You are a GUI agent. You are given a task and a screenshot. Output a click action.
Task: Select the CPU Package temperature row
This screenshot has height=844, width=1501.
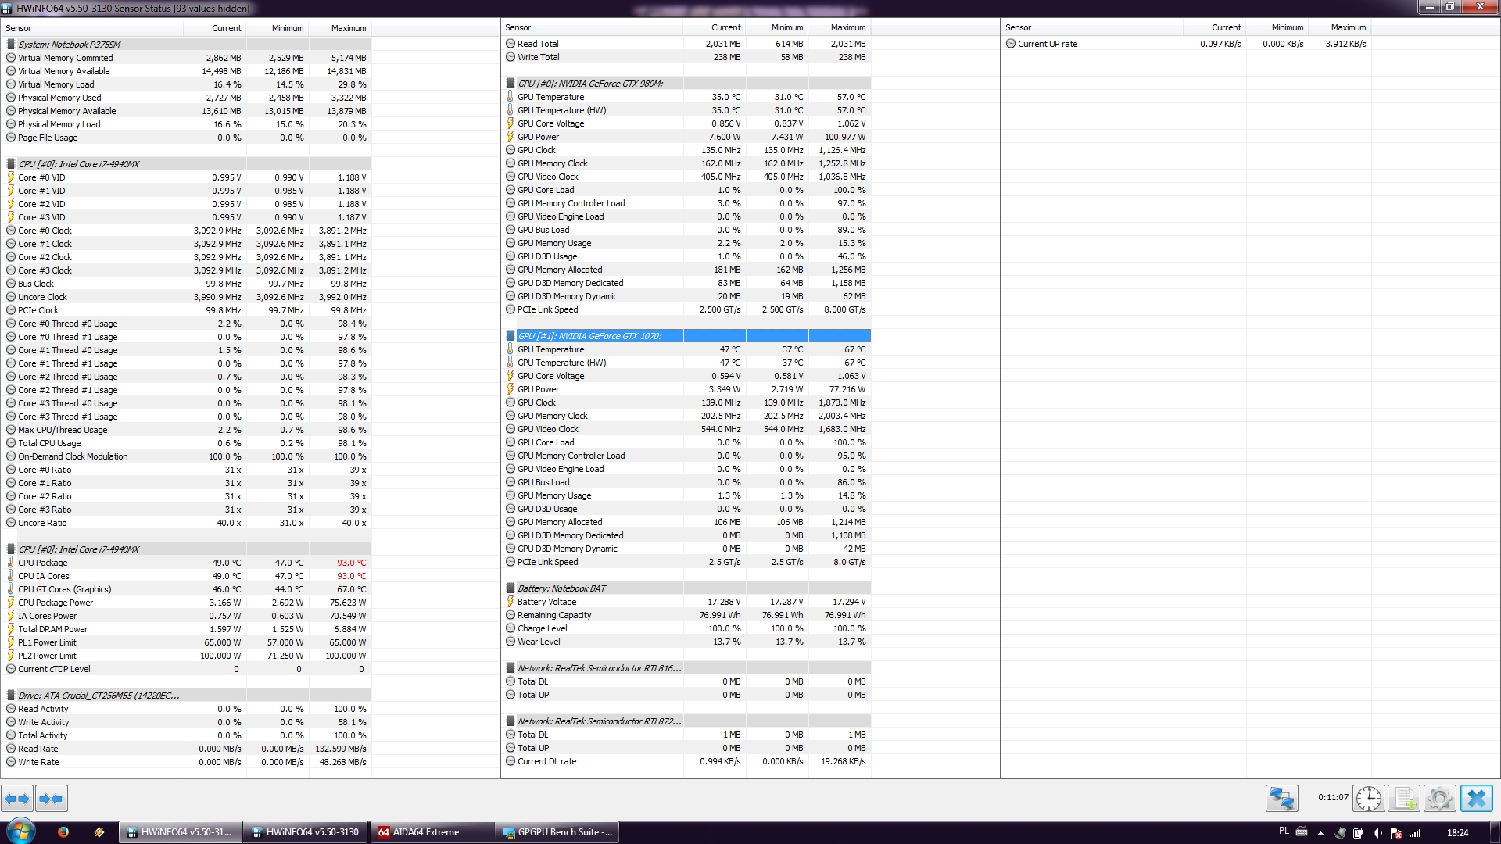pyautogui.click(x=186, y=563)
